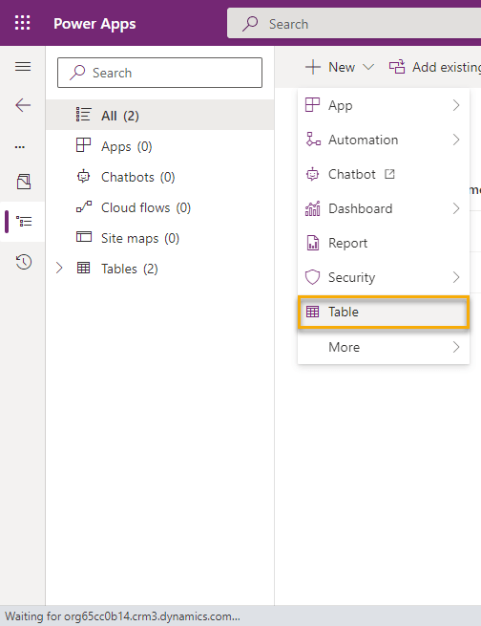Click the Tables grid icon in tree

[x=84, y=268]
